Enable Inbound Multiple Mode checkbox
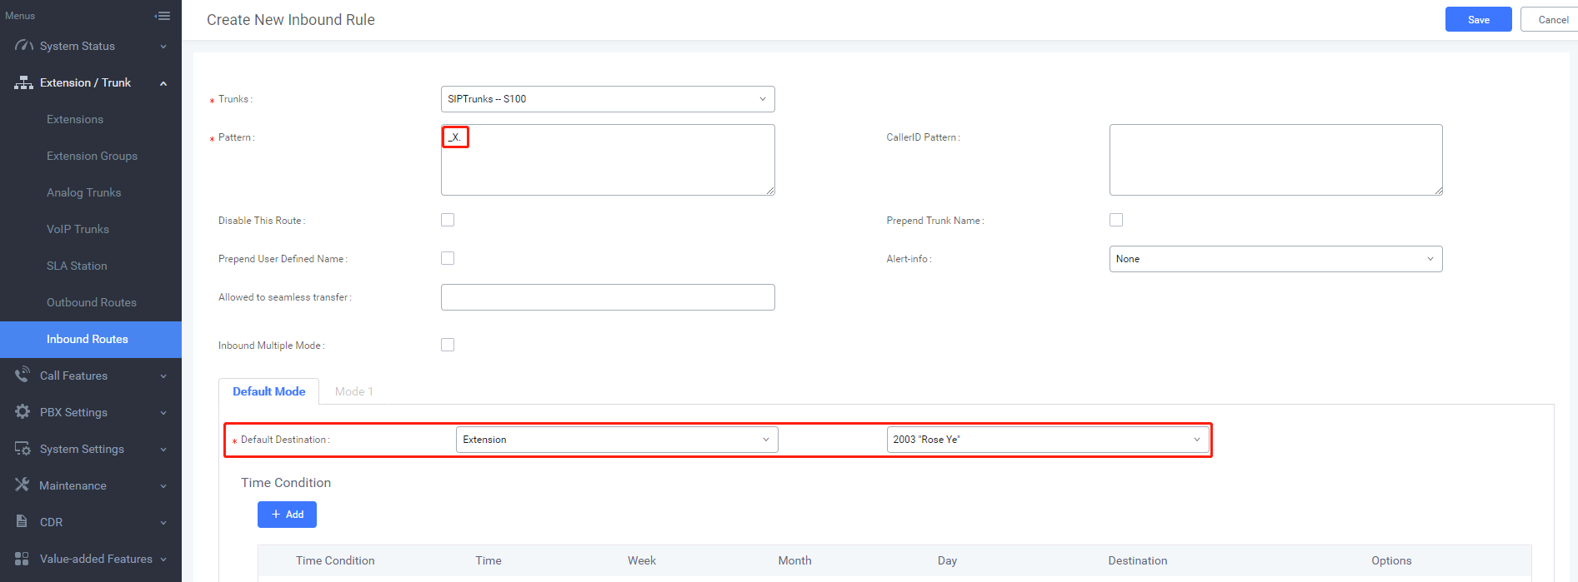Screen dimensions: 1578x582 pos(448,345)
